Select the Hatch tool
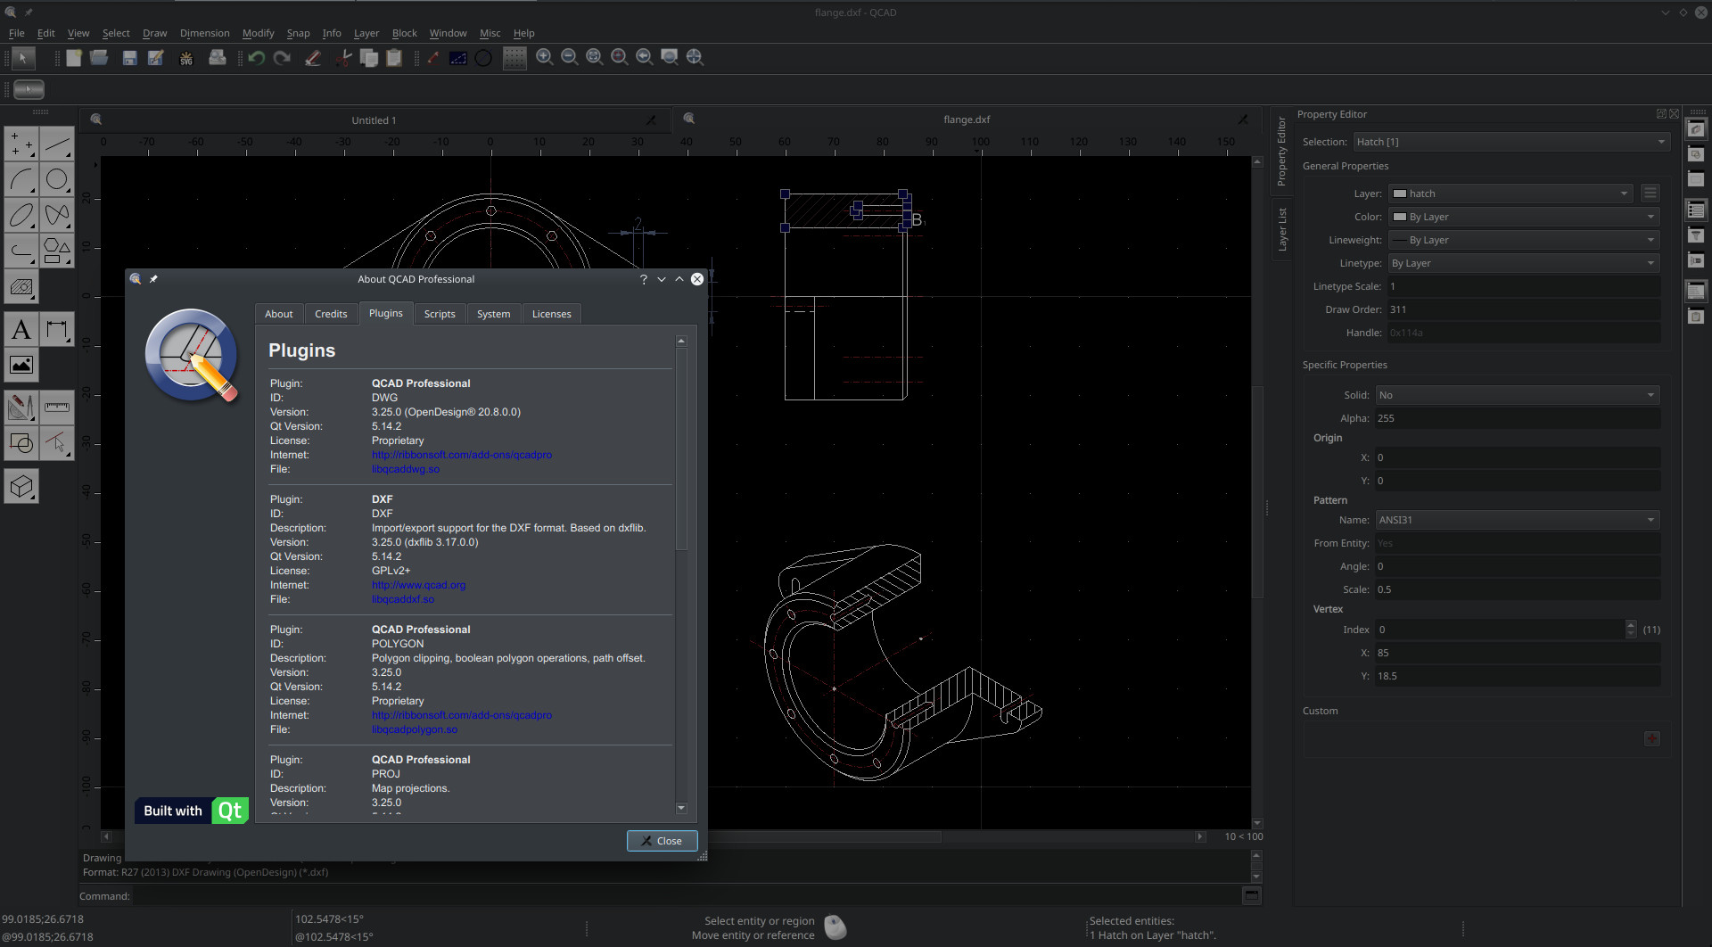 [x=21, y=287]
